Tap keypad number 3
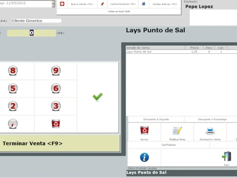237x178 pixels. (x=56, y=106)
